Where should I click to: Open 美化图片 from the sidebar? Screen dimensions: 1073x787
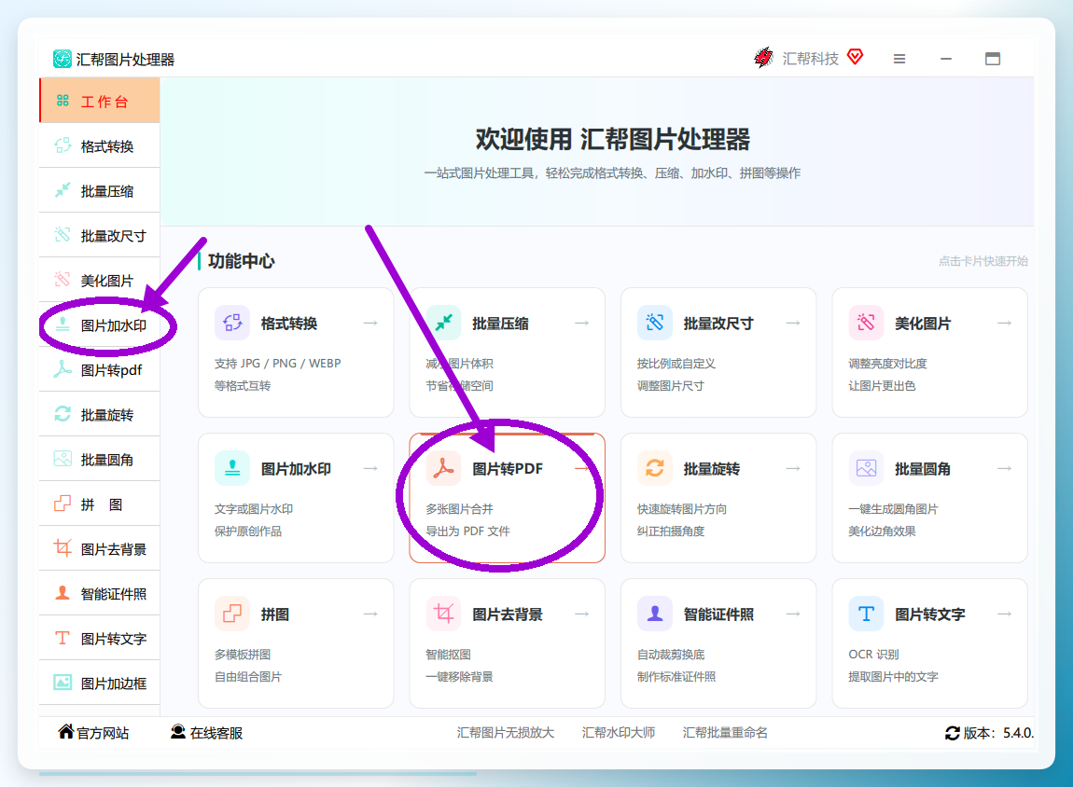click(100, 280)
